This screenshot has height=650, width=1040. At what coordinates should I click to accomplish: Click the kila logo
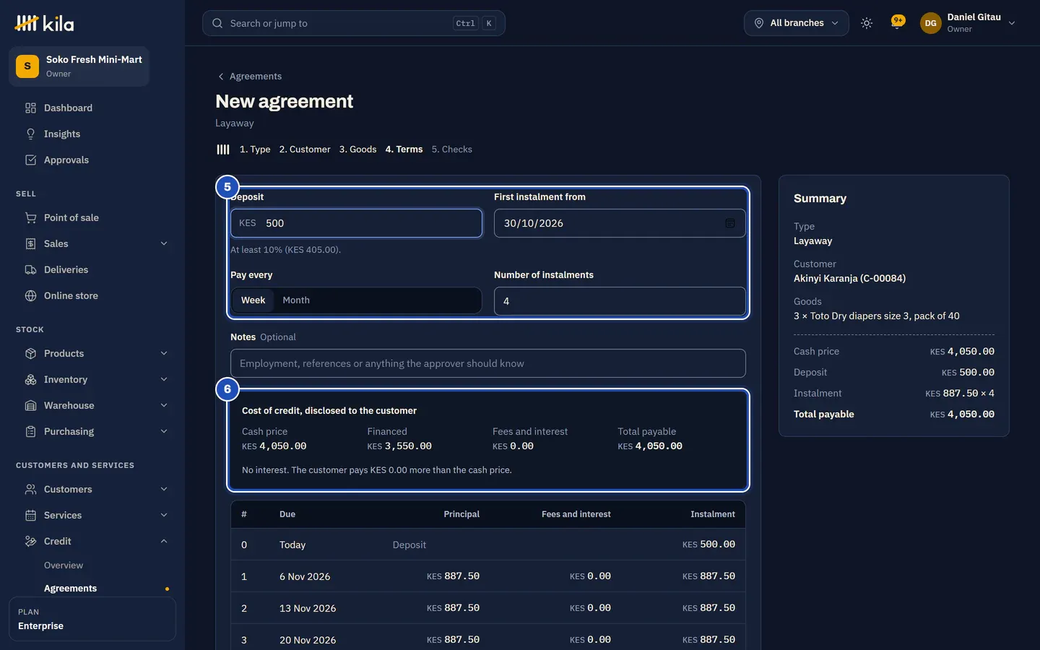(44, 24)
